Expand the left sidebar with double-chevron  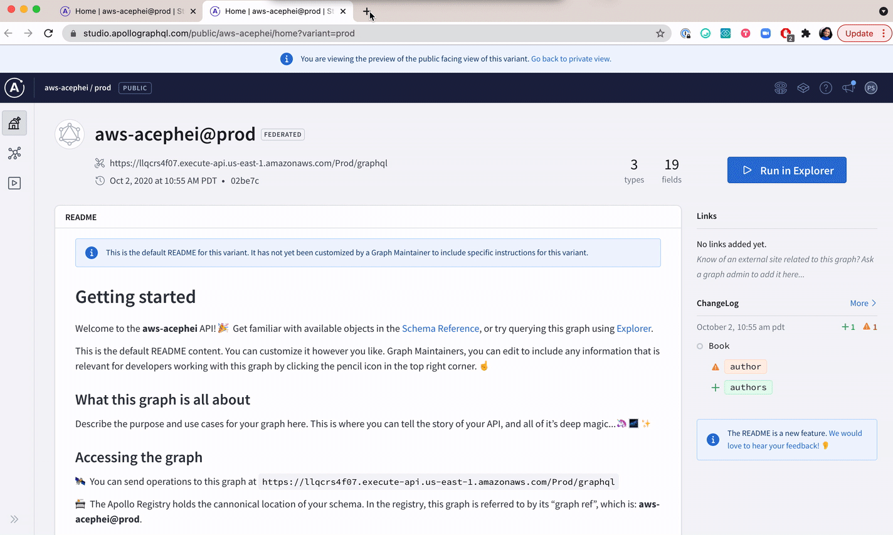pos(14,519)
